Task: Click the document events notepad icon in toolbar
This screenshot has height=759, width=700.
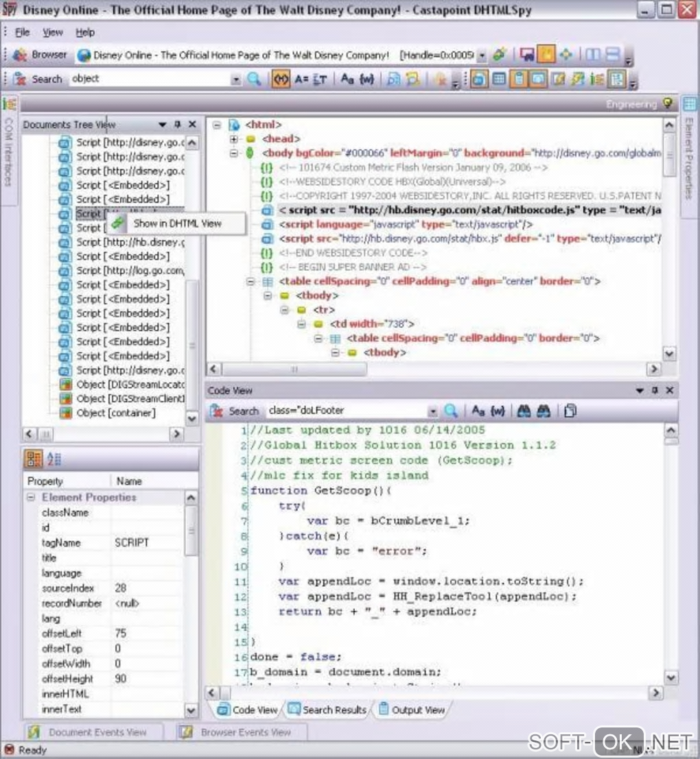Action: [x=559, y=79]
